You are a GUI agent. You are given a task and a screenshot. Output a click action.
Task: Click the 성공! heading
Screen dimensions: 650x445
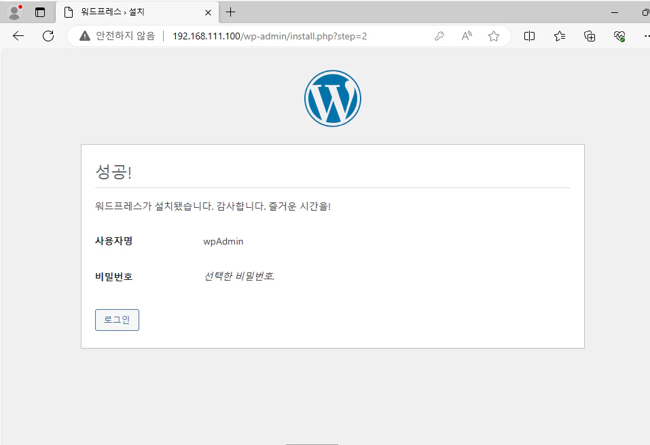point(113,171)
